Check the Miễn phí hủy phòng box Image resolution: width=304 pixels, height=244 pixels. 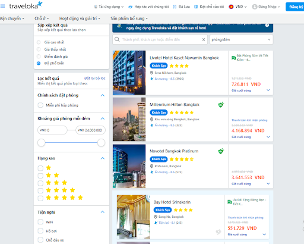[40, 105]
